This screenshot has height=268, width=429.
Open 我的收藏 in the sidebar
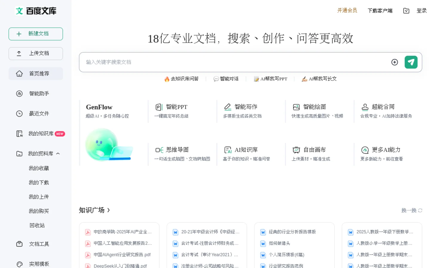[x=39, y=168]
